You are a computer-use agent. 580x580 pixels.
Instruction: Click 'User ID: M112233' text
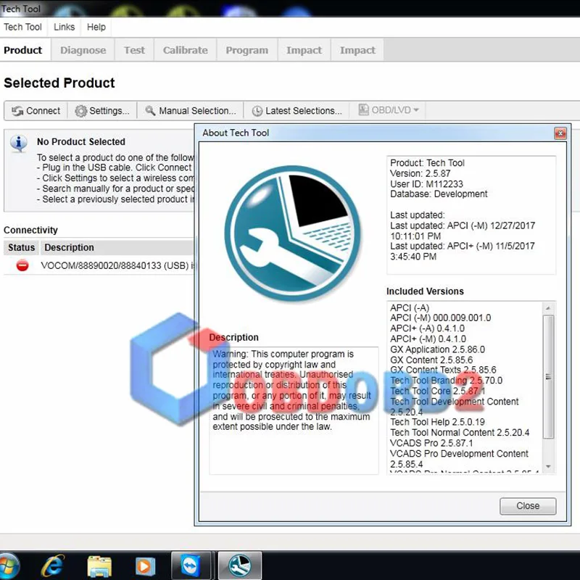426,184
